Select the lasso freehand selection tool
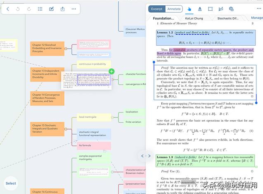Viewport: 263px width, 194px height. point(221,9)
